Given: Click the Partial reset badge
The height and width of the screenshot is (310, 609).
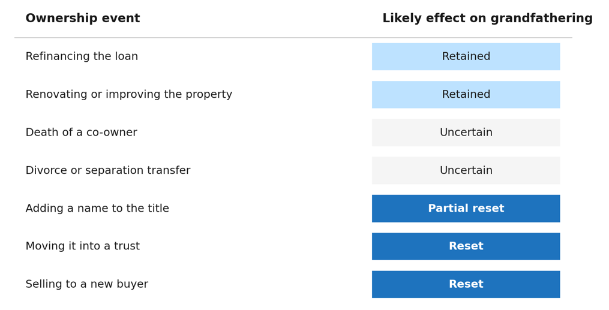Looking at the screenshot, I should click(x=466, y=208).
